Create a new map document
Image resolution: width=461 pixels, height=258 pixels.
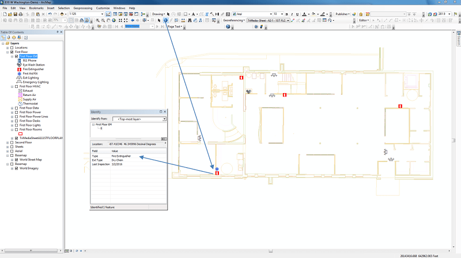tap(5, 14)
